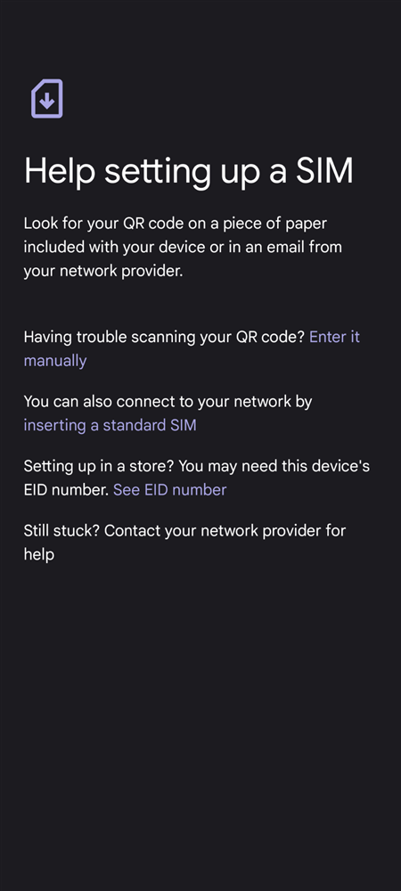Screen dimensions: 401x891
Task: Tap the white "EID number." text before the link
Action: point(66,490)
